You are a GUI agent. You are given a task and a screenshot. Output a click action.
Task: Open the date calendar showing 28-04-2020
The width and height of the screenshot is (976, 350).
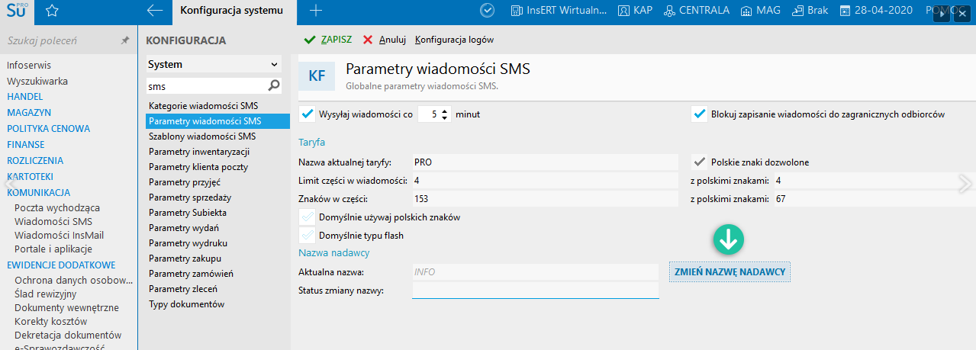[x=845, y=11]
